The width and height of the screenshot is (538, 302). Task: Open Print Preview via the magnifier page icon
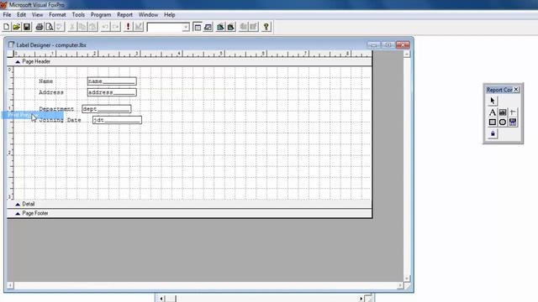tap(50, 27)
